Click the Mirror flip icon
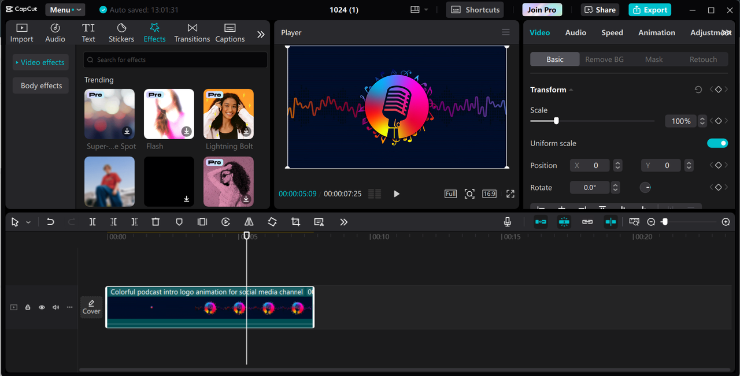 (x=249, y=222)
